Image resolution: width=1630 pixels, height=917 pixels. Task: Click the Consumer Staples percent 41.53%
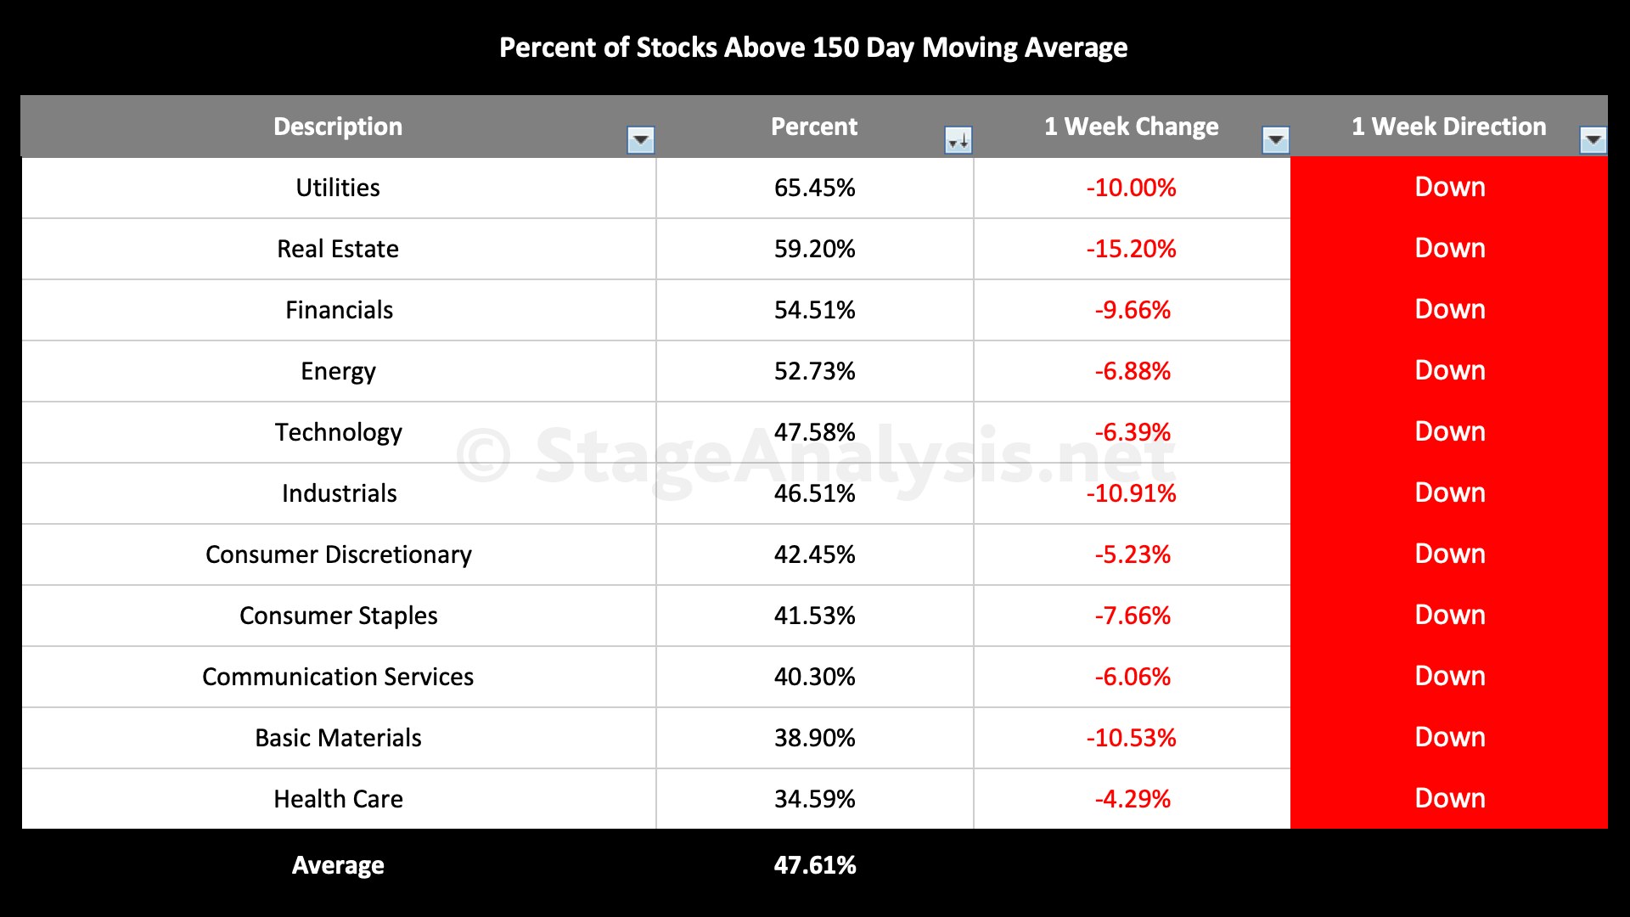point(814,616)
